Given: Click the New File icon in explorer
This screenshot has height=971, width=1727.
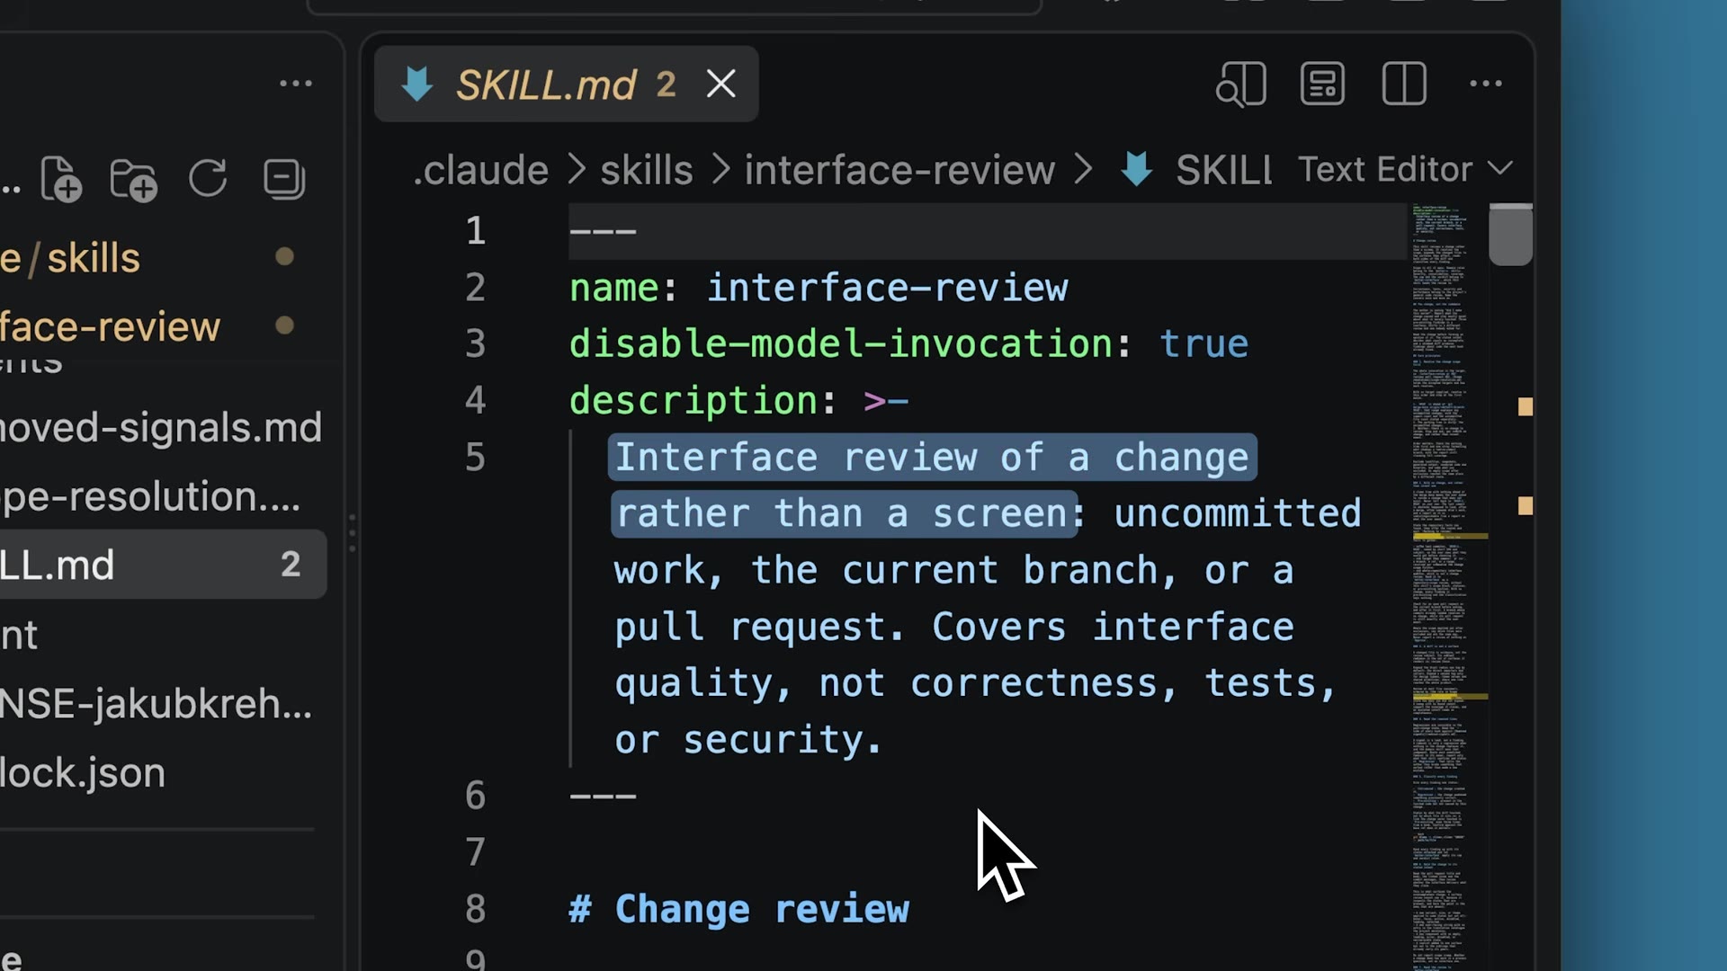Looking at the screenshot, I should 61,178.
